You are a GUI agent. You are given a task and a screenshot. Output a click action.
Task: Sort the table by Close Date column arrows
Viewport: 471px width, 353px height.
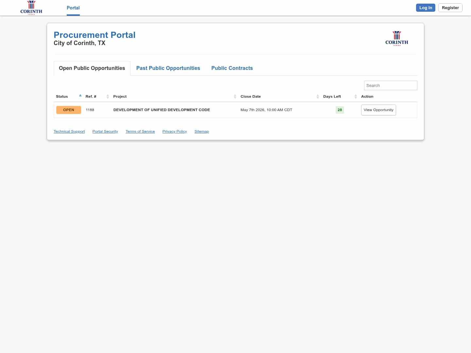(317, 96)
